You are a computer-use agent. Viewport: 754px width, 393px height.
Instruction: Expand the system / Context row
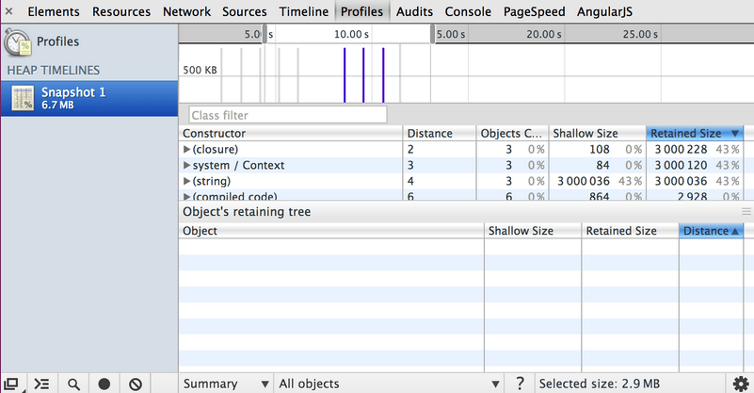click(186, 165)
